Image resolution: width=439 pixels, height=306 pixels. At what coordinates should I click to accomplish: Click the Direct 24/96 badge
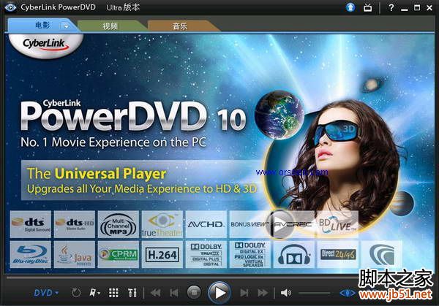coord(338,254)
